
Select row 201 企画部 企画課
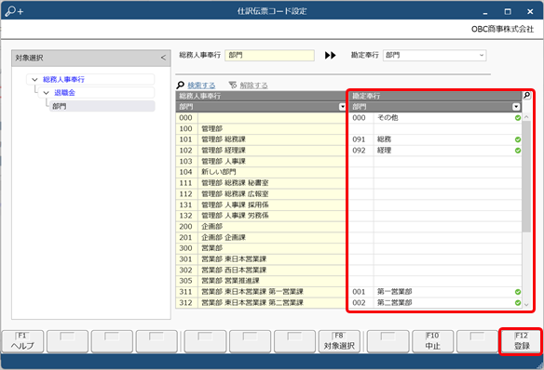261,237
